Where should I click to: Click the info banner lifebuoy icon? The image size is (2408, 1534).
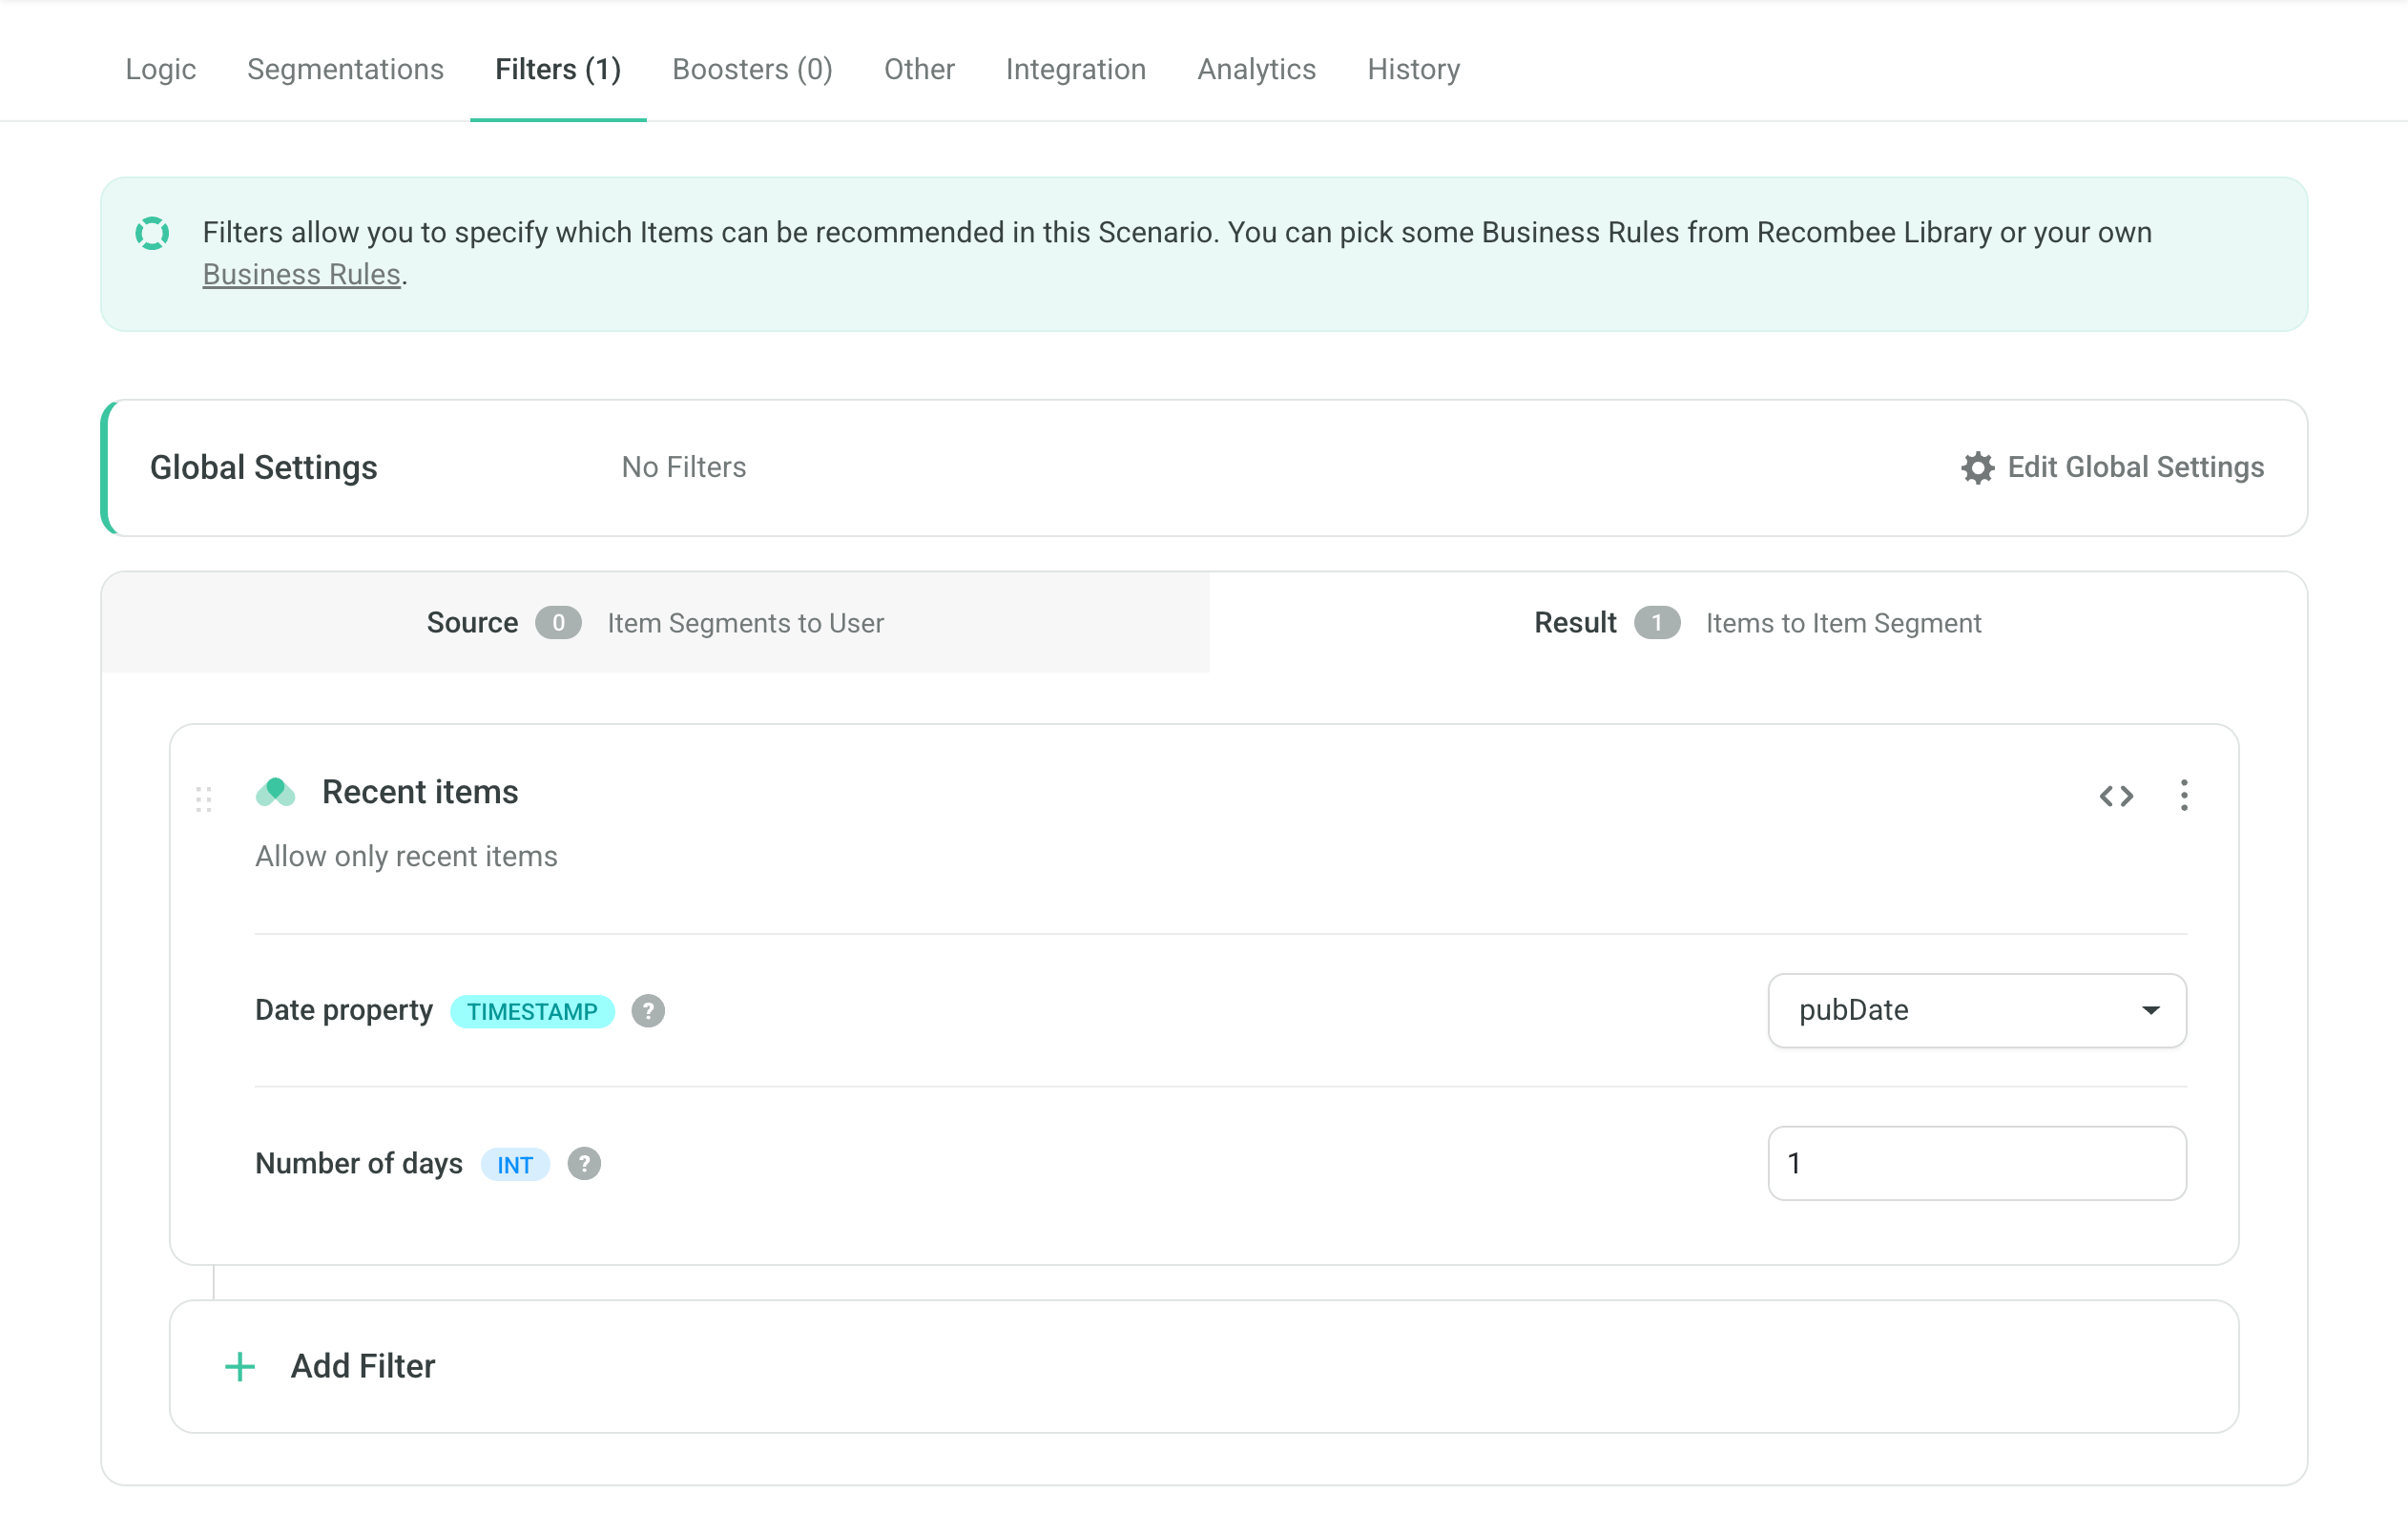(x=152, y=233)
